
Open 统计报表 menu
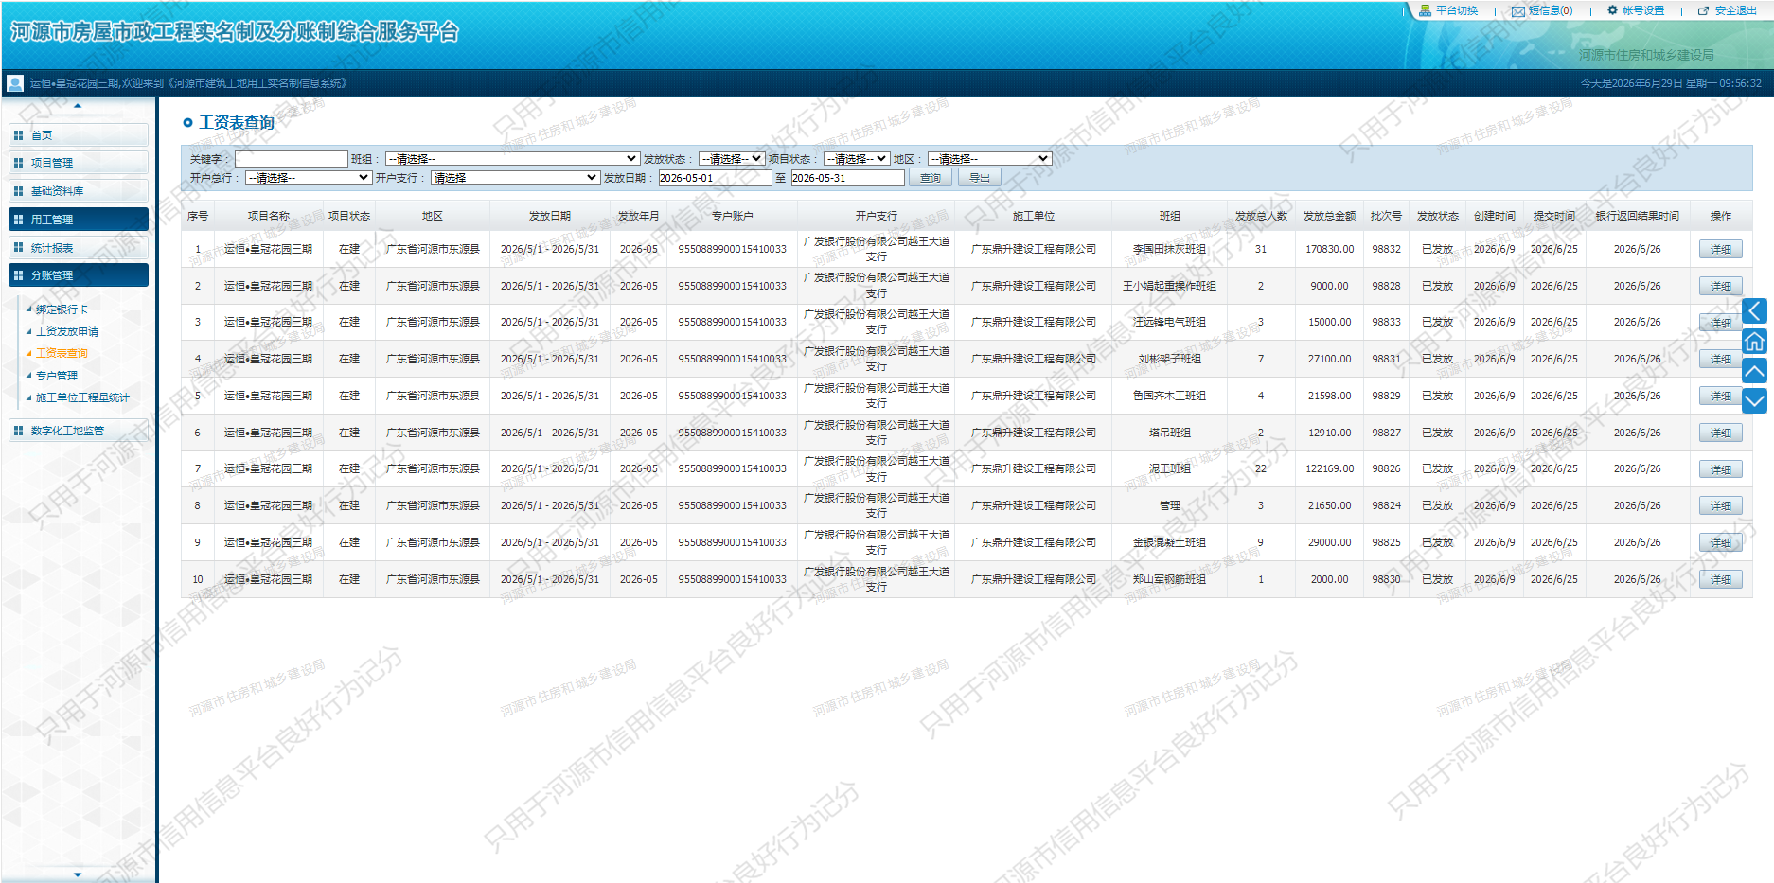point(79,248)
